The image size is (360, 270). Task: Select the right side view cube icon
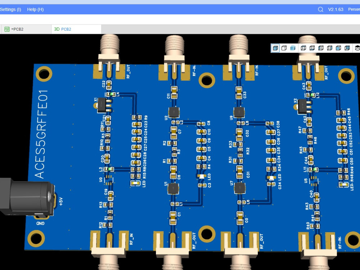[x=329, y=48]
